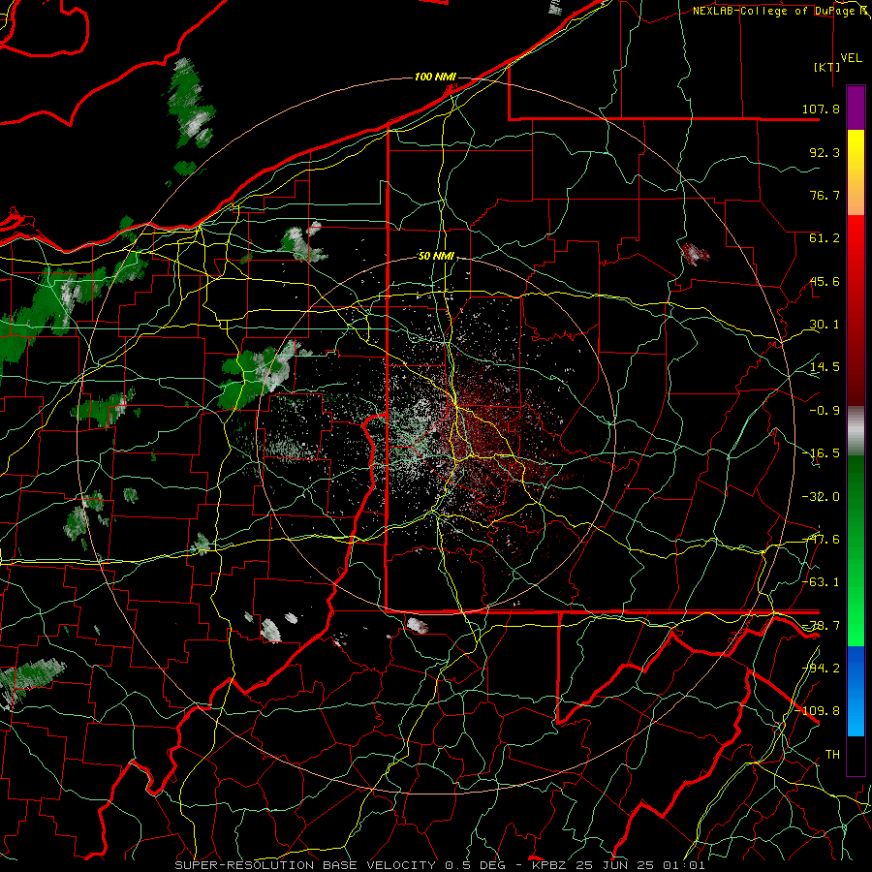
Task: Click the 100 NMI range ring label
Action: [435, 77]
